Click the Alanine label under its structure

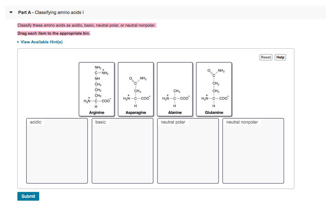pyautogui.click(x=175, y=112)
